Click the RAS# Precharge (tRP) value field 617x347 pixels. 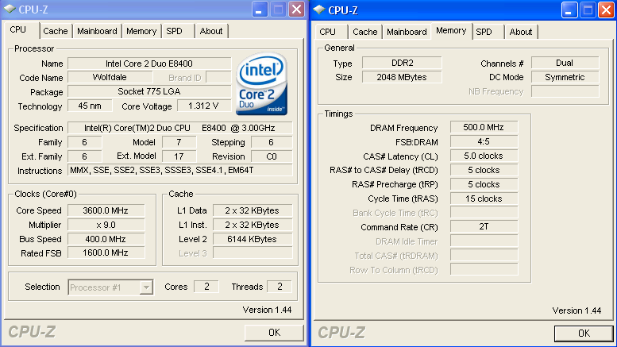[x=484, y=184]
